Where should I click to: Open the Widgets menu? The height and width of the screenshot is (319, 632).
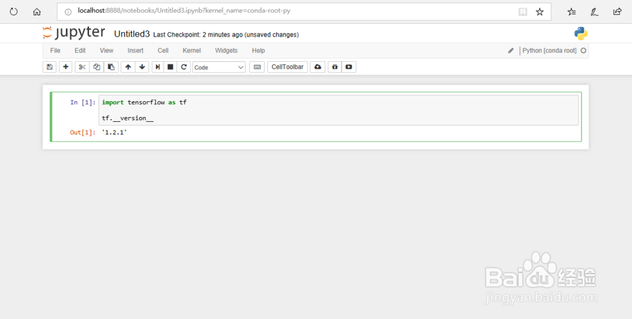click(226, 51)
